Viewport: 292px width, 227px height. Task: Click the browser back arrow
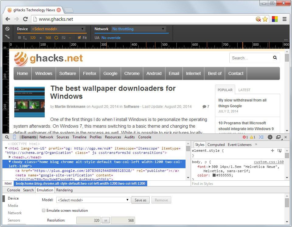(x=8, y=19)
